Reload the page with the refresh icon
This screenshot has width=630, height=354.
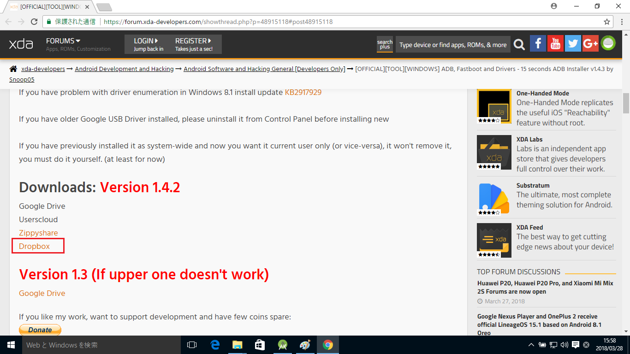[34, 22]
